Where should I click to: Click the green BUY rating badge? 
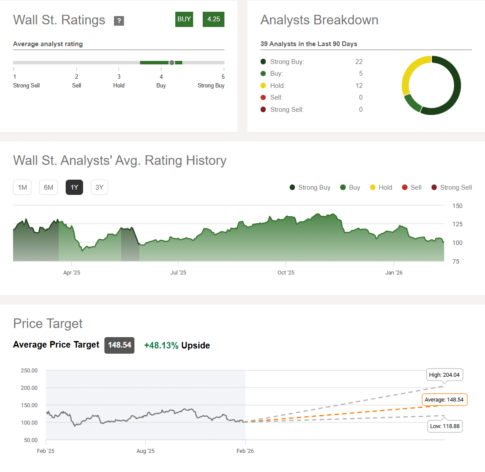coord(184,20)
